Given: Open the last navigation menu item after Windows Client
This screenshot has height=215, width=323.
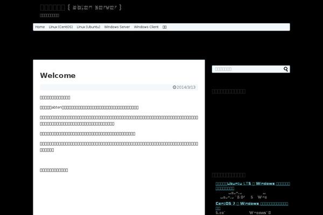Looking at the screenshot, I should pyautogui.click(x=165, y=27).
